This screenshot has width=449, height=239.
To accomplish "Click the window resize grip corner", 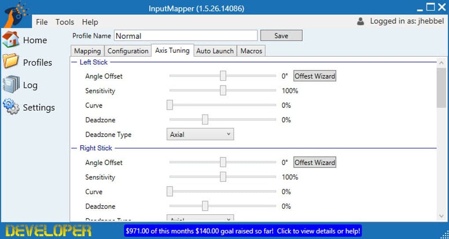I will tap(444, 234).
